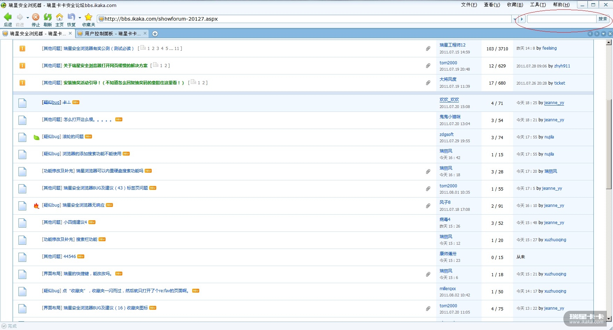Image resolution: width=613 pixels, height=330 pixels.
Task: Expand the 恢复 dropdown arrow
Action: [80, 17]
